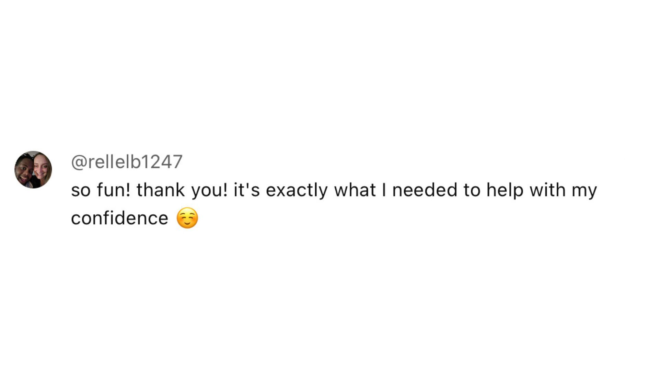This screenshot has height=371, width=659.
Task: Open the commenter's circular profile picture
Action: coord(33,169)
